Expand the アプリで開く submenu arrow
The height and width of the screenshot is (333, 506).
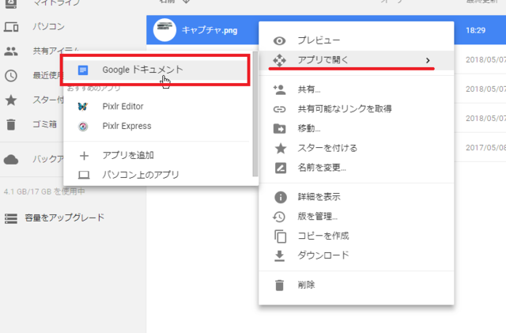pos(428,60)
